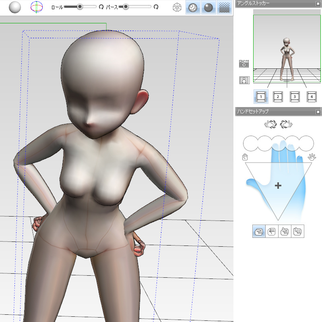Screen dimensions: 322x322
Task: Click the spread-fingers hand icon above triangle
Action: point(311,157)
